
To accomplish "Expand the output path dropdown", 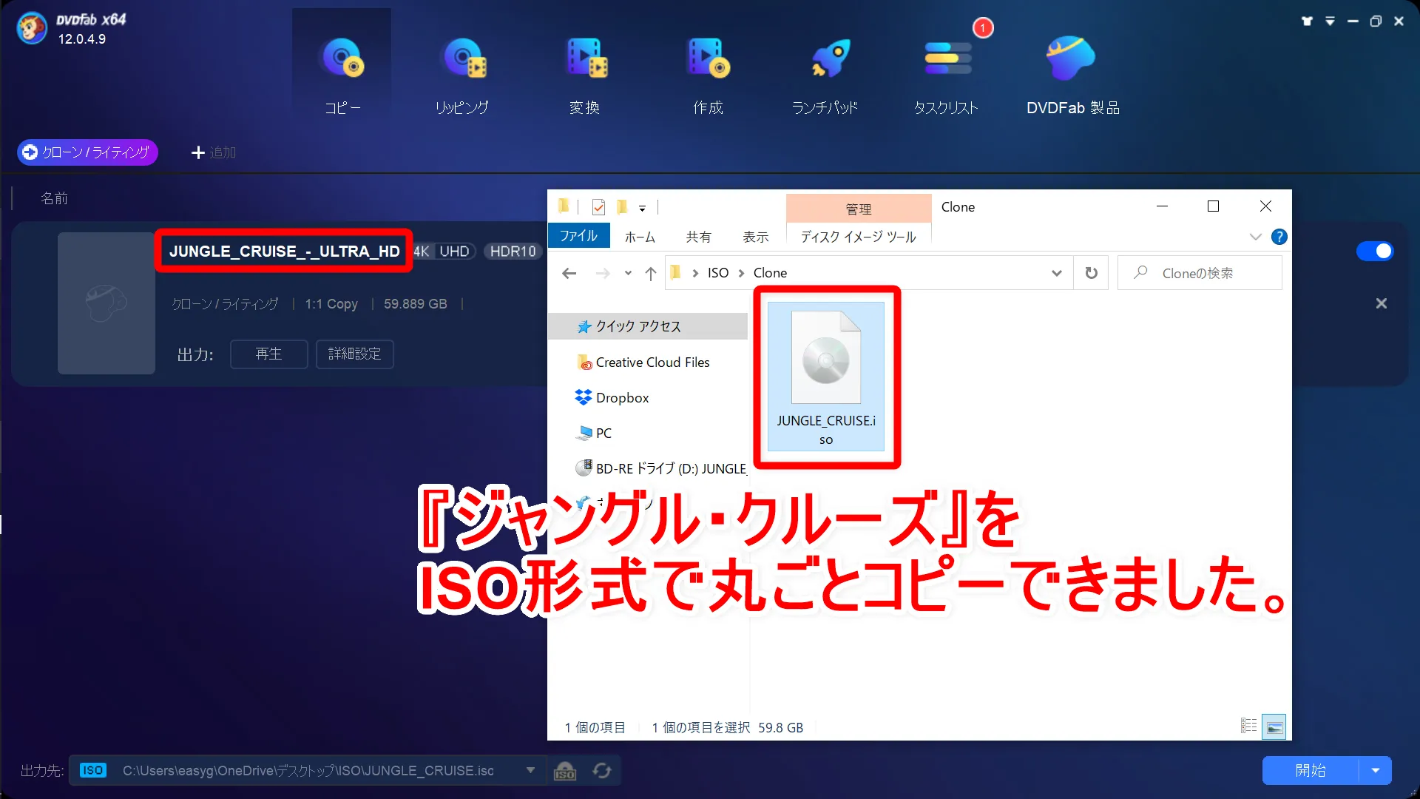I will 530,770.
